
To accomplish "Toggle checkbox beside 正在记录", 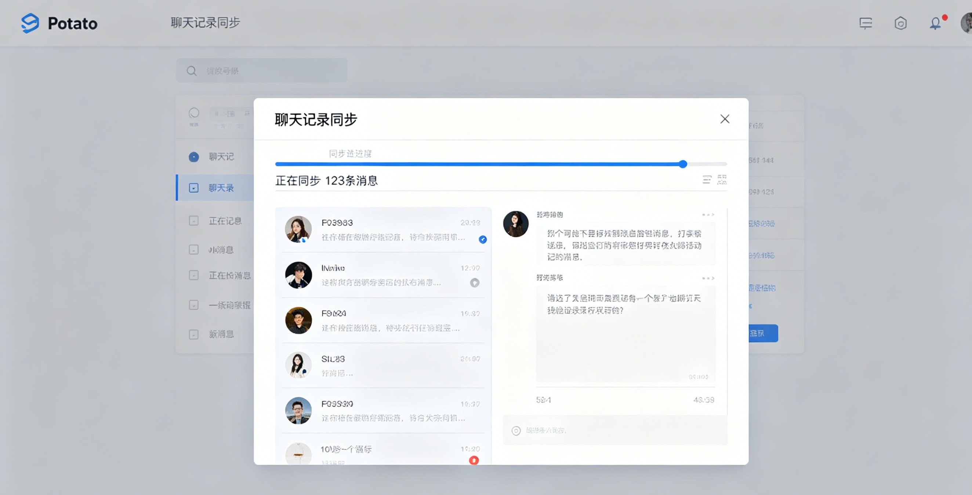I will click(x=193, y=220).
